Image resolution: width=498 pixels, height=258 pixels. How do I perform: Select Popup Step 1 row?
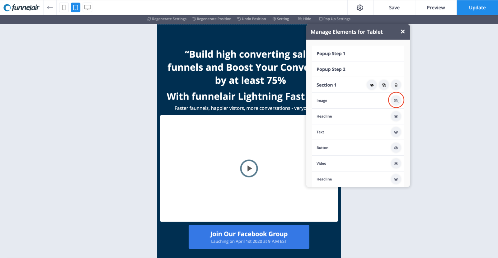[358, 54]
